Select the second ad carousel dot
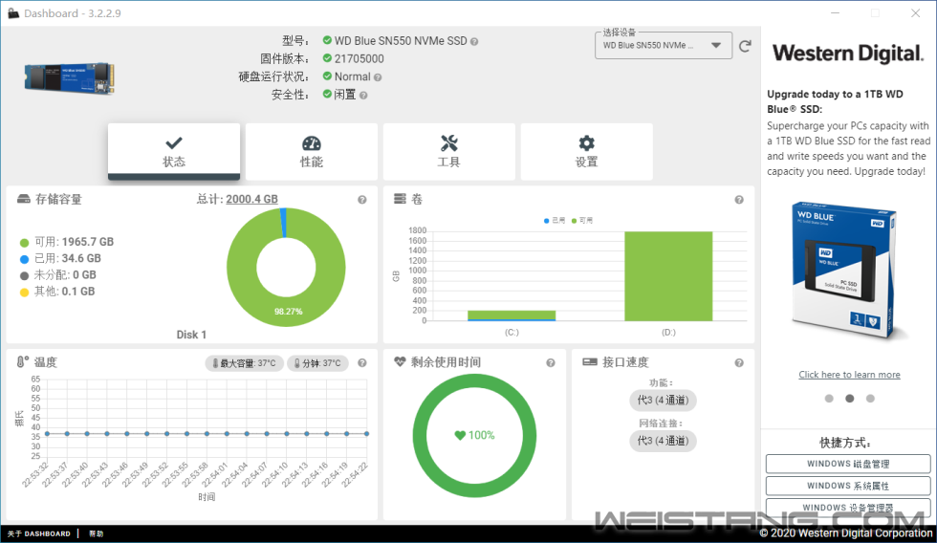937x543 pixels. [850, 399]
